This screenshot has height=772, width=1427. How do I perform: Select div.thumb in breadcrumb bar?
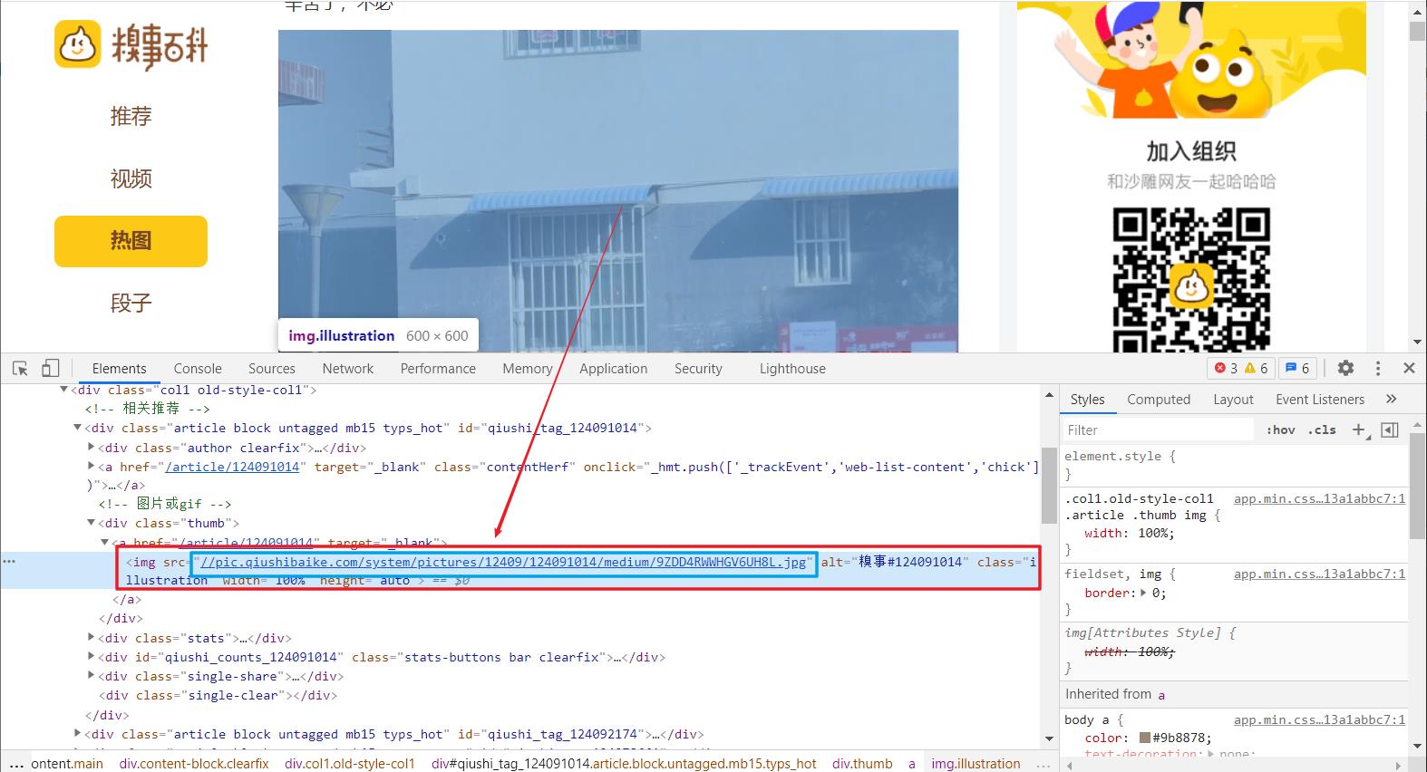[862, 764]
